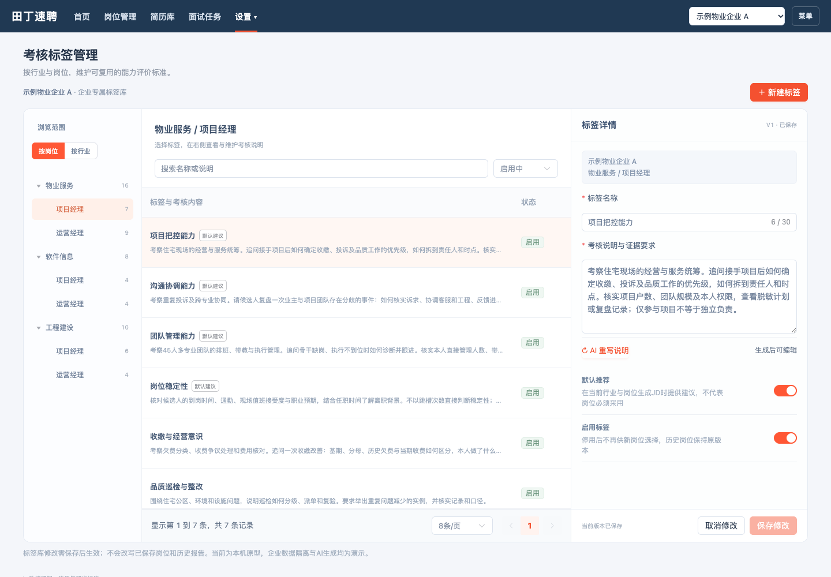Select the 按岗位 browse mode
The height and width of the screenshot is (577, 831).
point(48,151)
